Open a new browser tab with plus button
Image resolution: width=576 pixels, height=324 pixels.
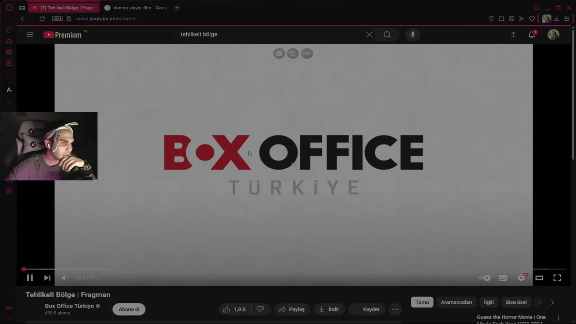(x=177, y=8)
